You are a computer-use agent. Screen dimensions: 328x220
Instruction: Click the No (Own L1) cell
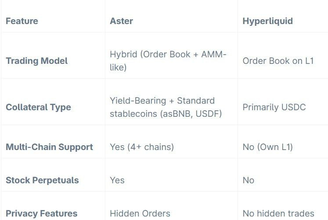click(267, 147)
